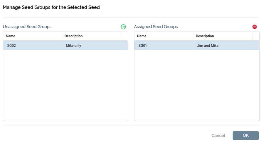Click the green arrow to assign seed group
The width and height of the screenshot is (261, 142).
[x=123, y=27]
